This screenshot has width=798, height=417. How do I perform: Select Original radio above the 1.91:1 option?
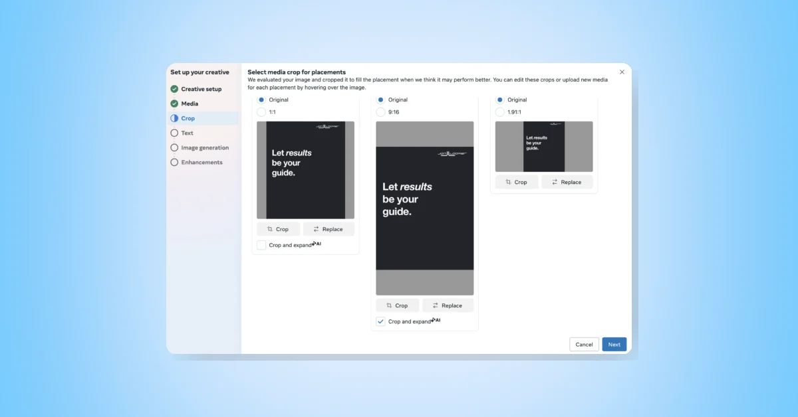coord(499,100)
